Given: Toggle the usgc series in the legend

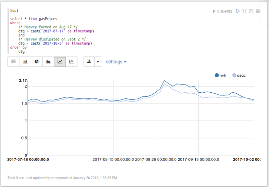Looking at the screenshot, I should coord(241,75).
